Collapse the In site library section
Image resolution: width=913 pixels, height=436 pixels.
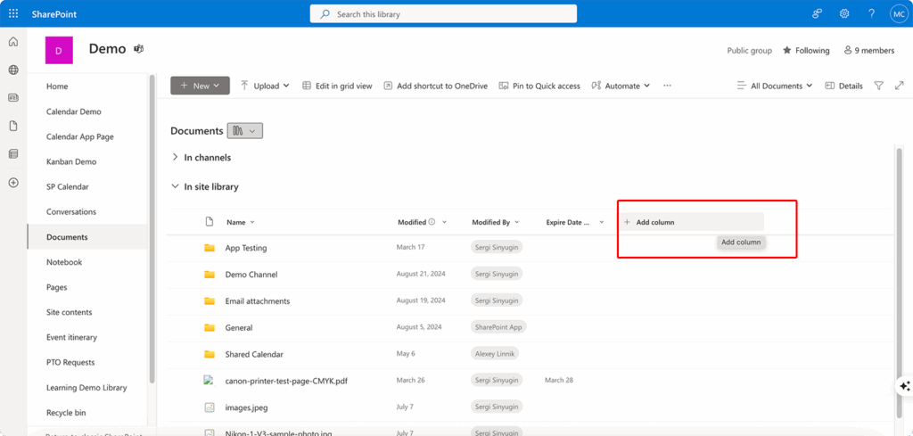tap(175, 187)
